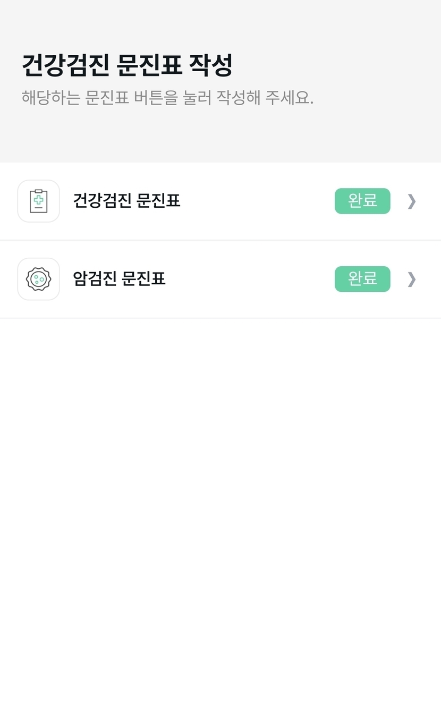Tap the cancer cell icon
Viewport: 441px width, 728px height.
pos(38,279)
